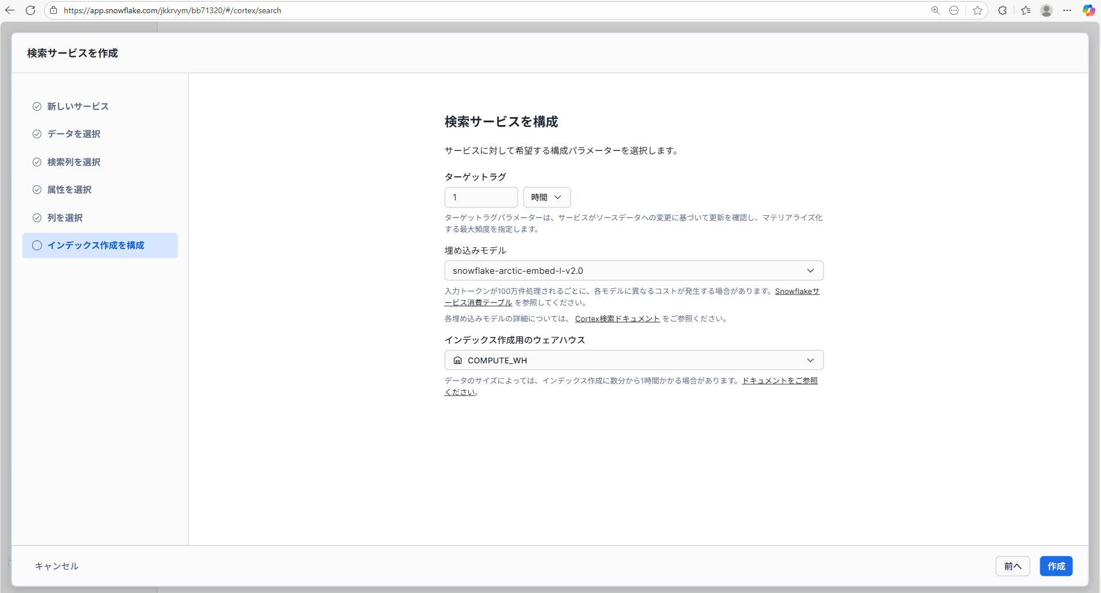Open the Cortex検索ドキュメント link
The height and width of the screenshot is (593, 1101).
617,319
